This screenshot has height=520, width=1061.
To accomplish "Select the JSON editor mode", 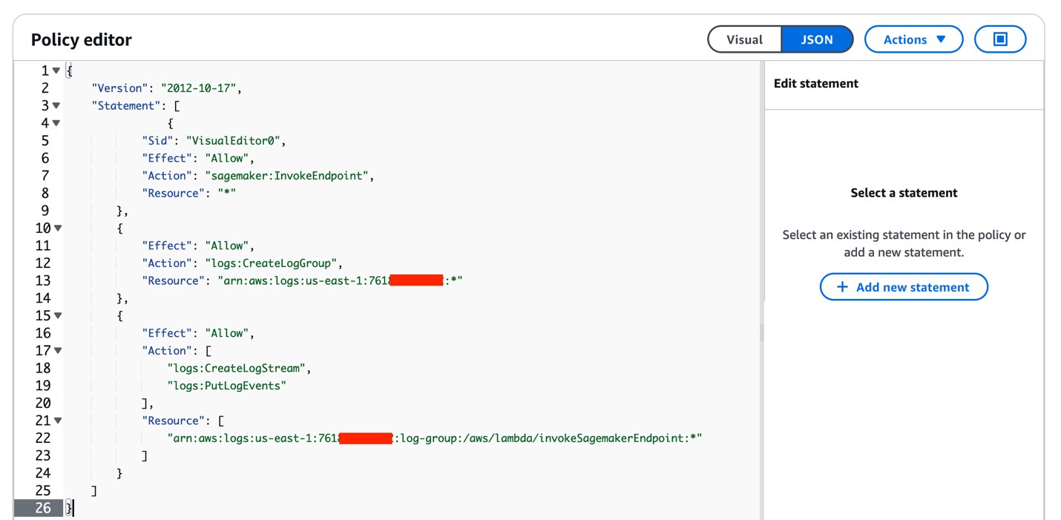I will (x=817, y=39).
